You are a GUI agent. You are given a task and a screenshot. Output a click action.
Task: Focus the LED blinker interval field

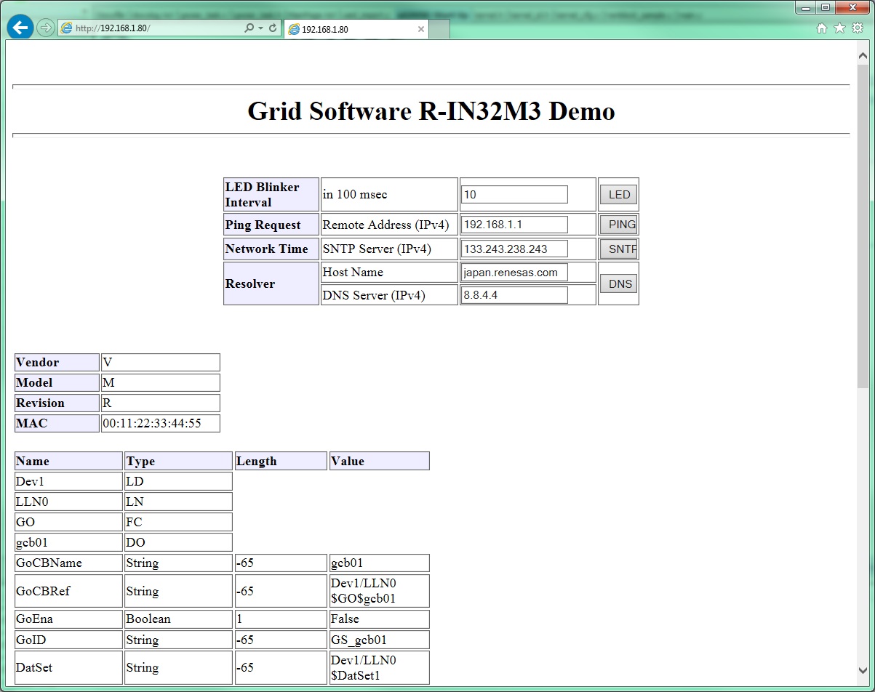[x=515, y=195]
